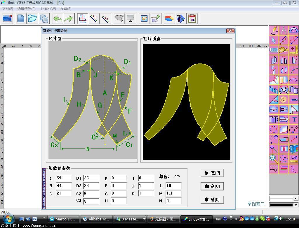Click the Open folder toolbar icon
This screenshot has height=228, width=299.
point(32,18)
